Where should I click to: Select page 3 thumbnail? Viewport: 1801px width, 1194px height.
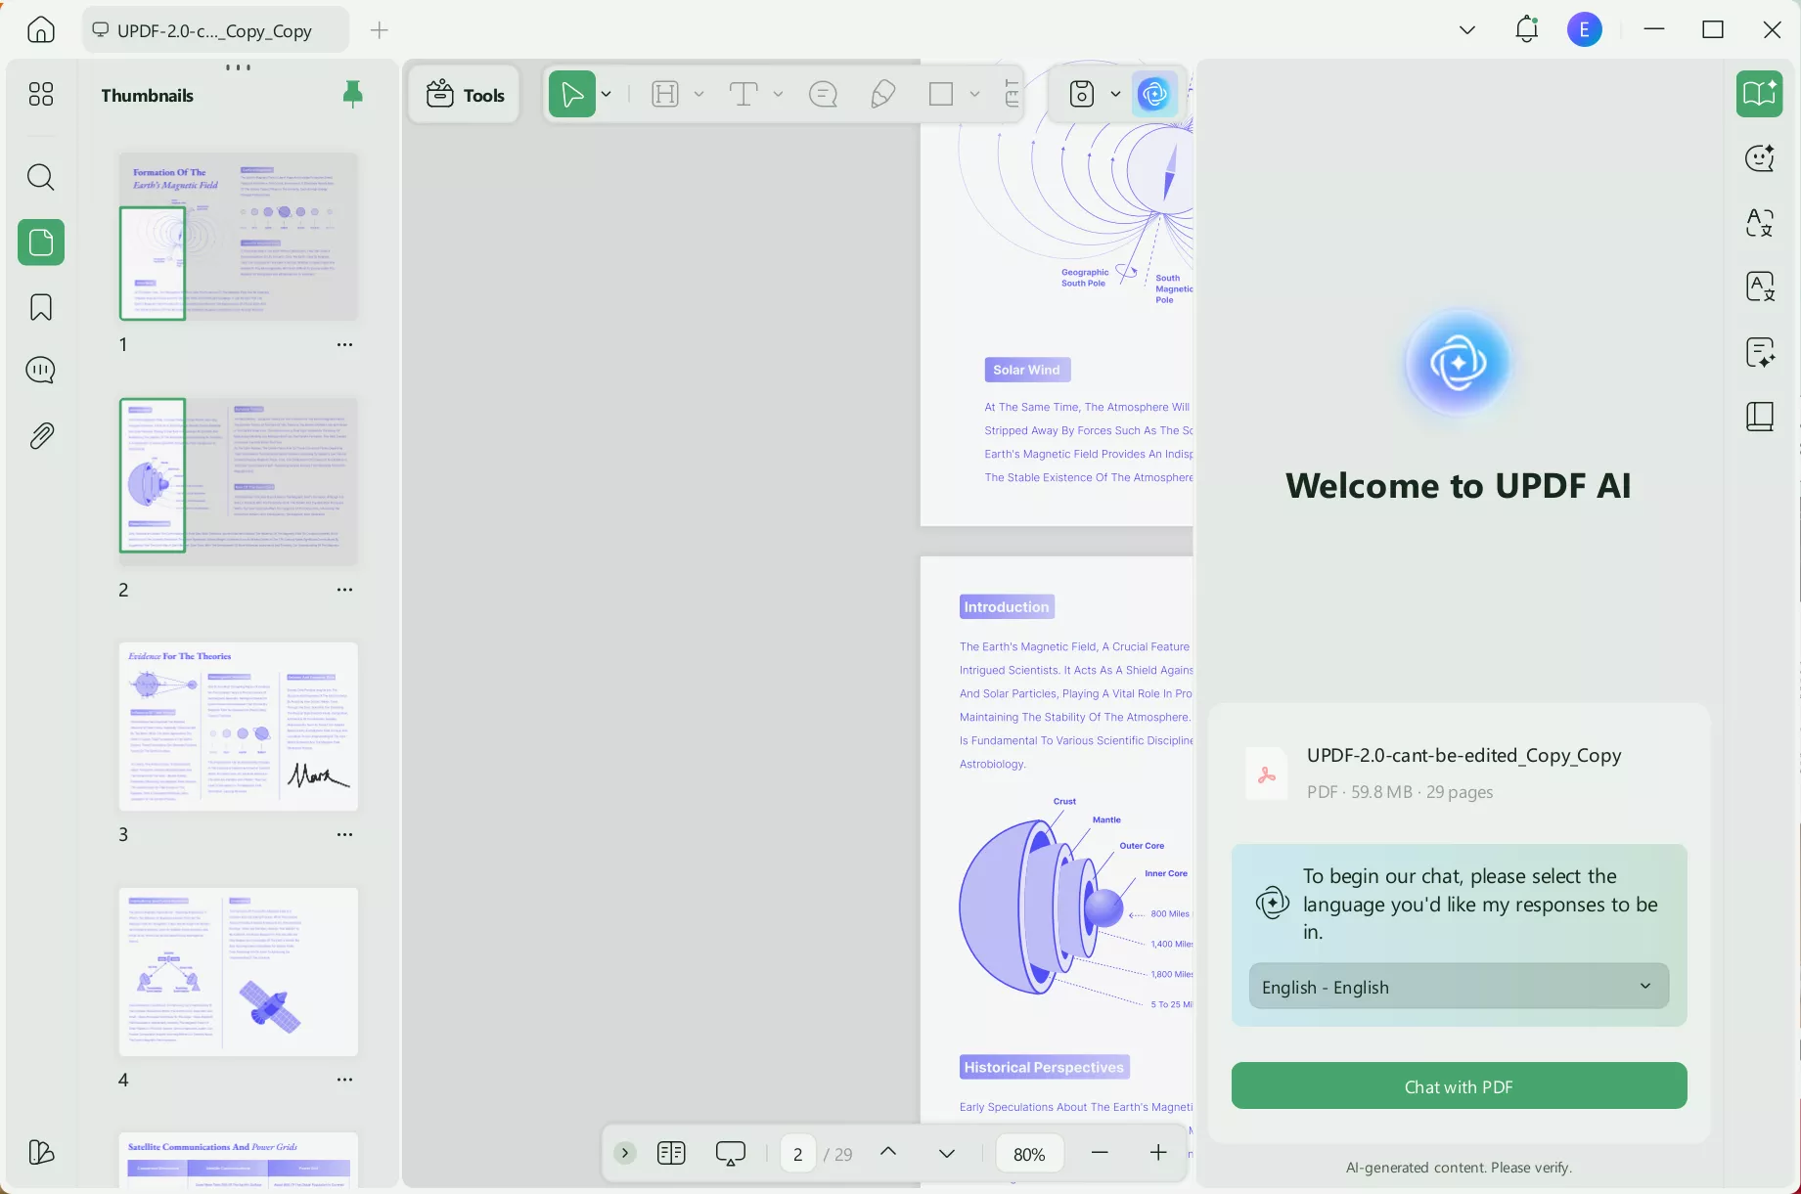(239, 727)
